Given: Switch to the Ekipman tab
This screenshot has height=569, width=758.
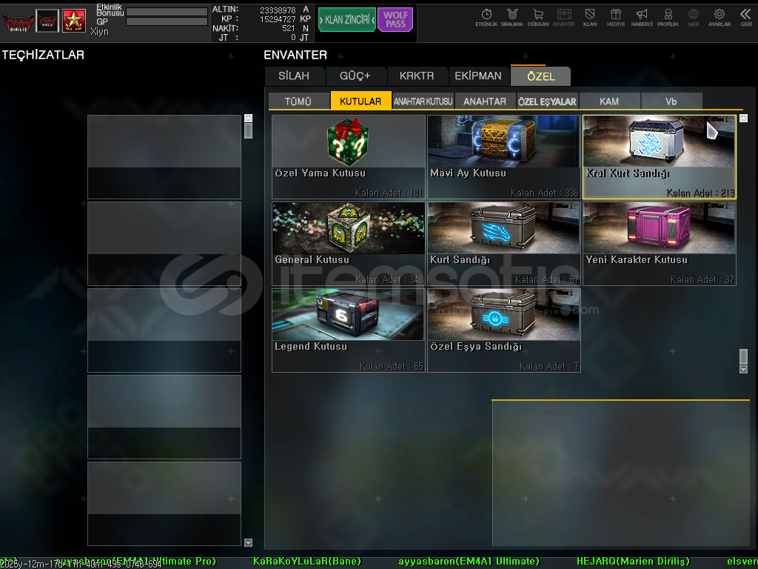Looking at the screenshot, I should coord(477,76).
